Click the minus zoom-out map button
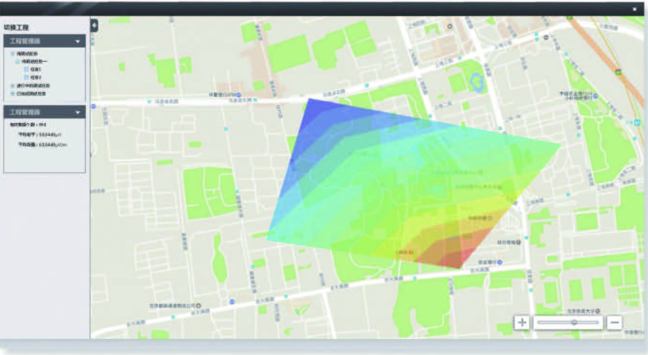 click(x=614, y=323)
